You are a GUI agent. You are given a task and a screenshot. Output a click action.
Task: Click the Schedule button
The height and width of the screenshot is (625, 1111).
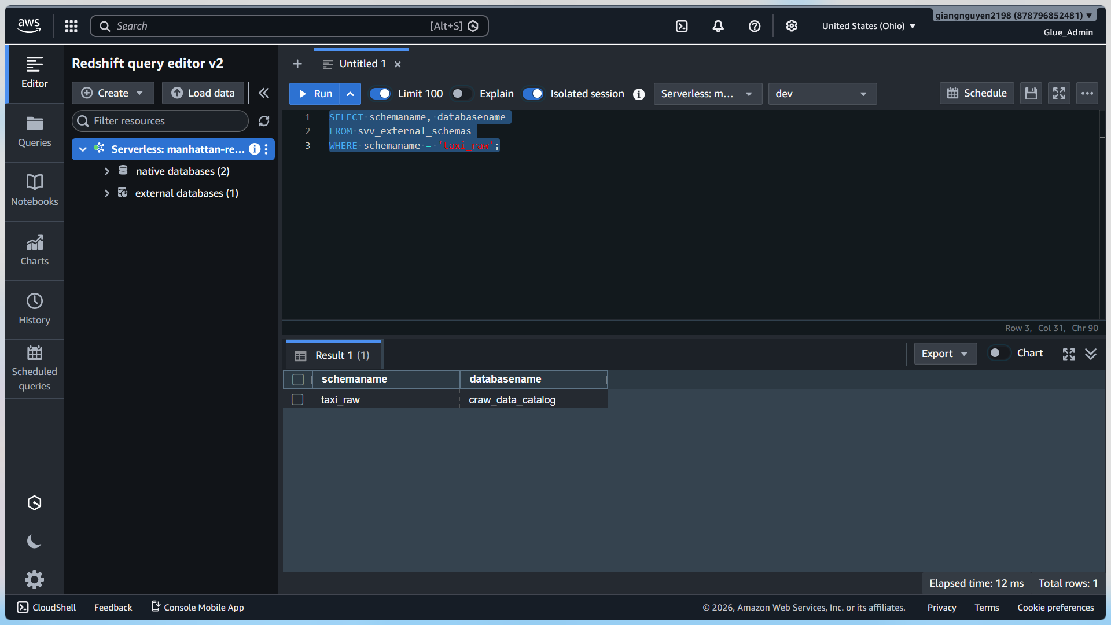pos(977,93)
